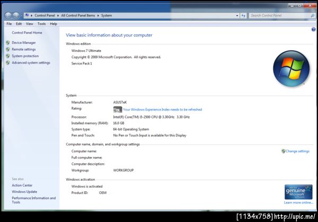318x222 pixels.
Task: Click the Intel Core i5-2500 processor value
Action: (x=151, y=117)
